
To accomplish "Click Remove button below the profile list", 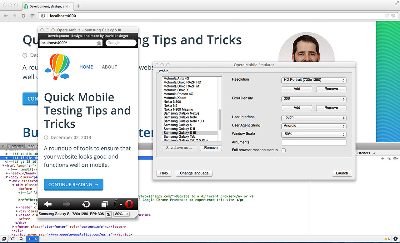I will pyautogui.click(x=211, y=148).
